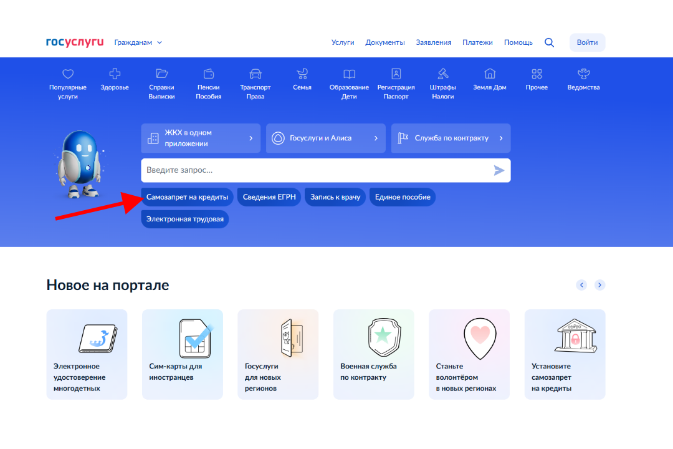The width and height of the screenshot is (673, 449).
Task: Open the Документы menu item
Action: coord(385,42)
